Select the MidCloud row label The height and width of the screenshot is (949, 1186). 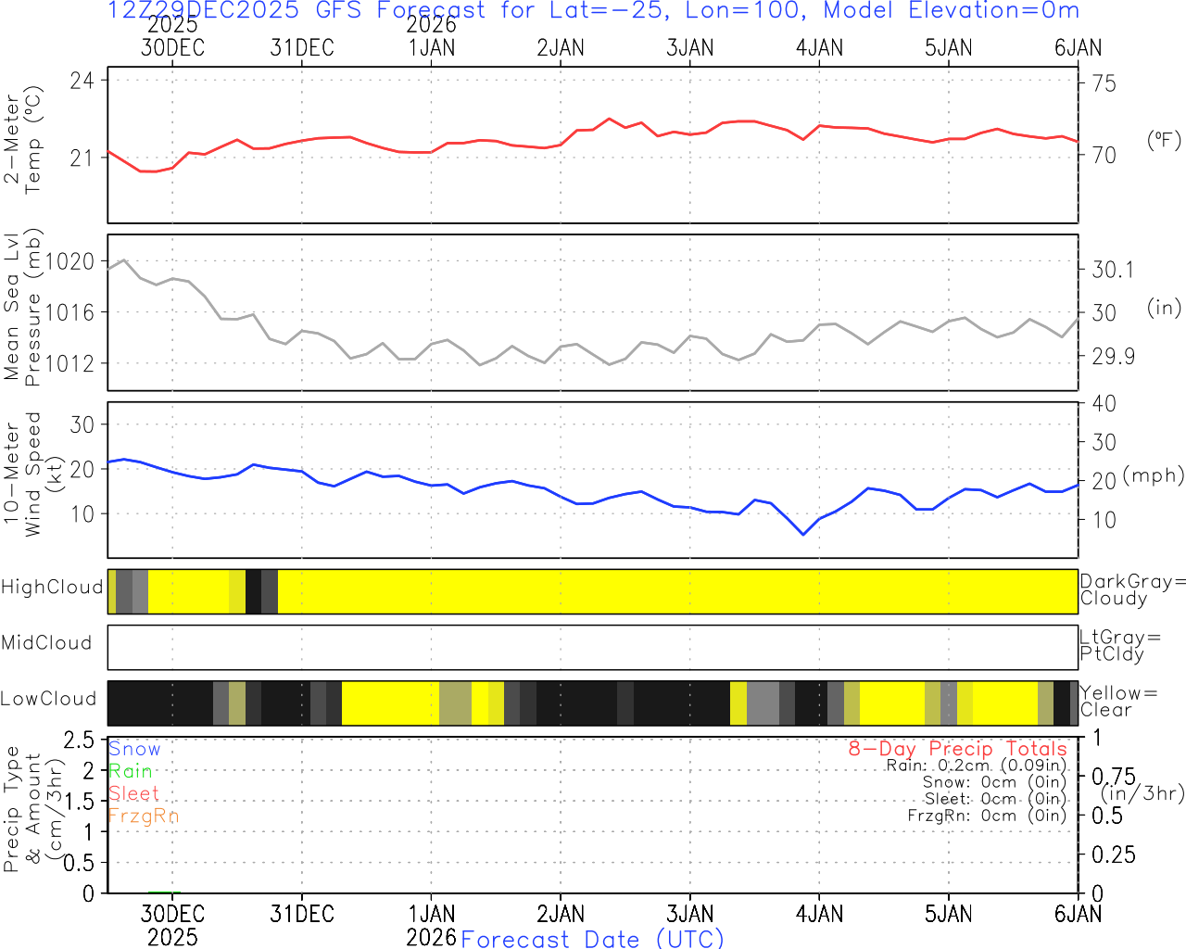click(46, 643)
